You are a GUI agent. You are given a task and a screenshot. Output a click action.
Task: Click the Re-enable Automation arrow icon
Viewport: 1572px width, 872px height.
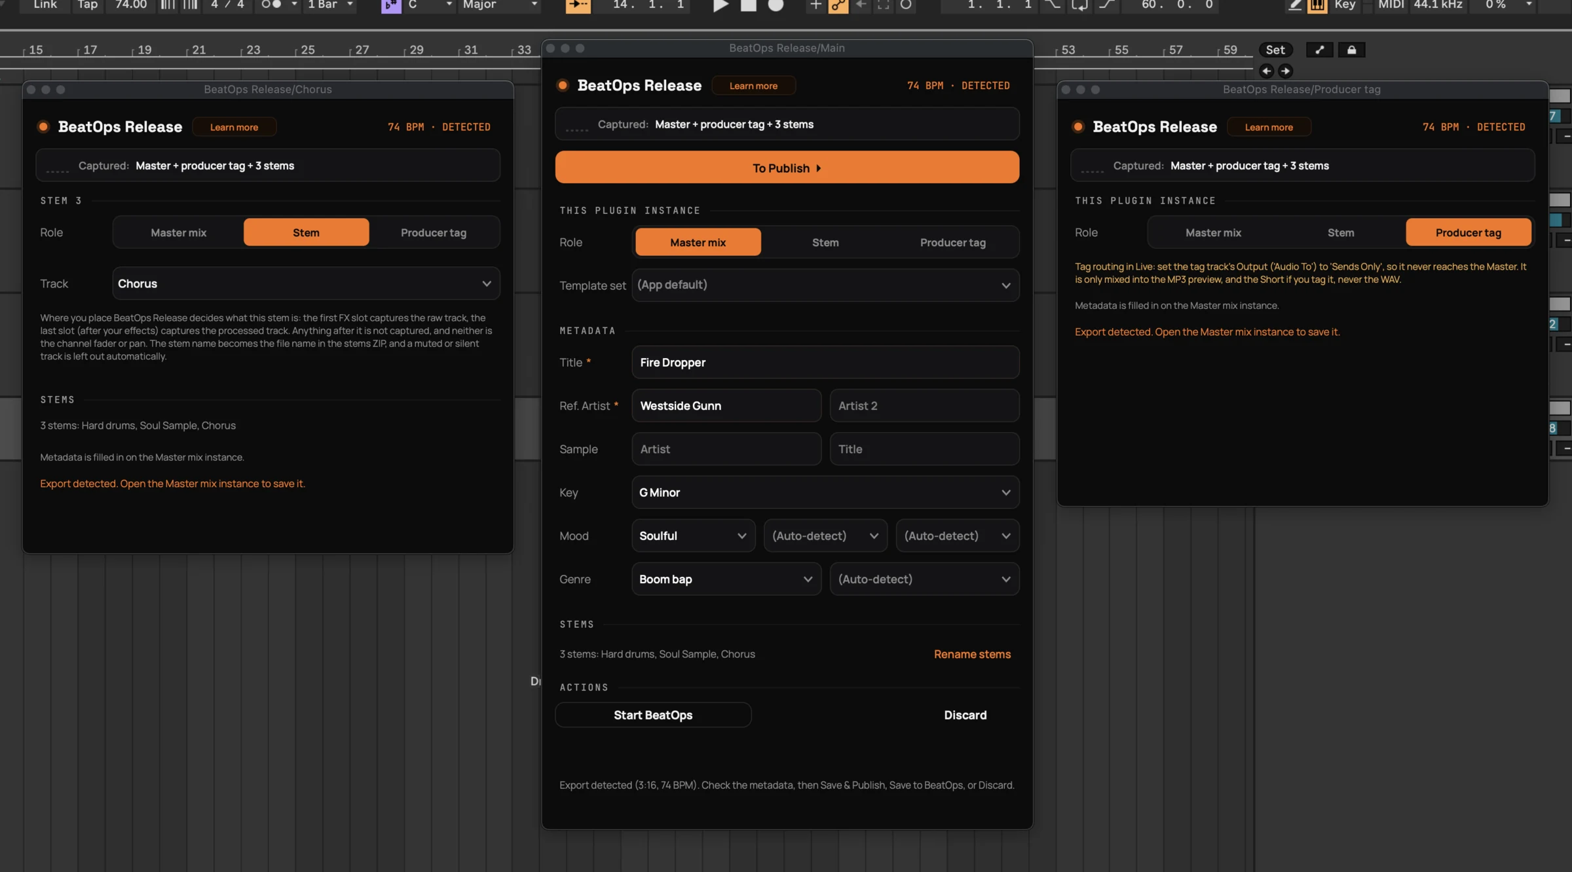click(861, 5)
